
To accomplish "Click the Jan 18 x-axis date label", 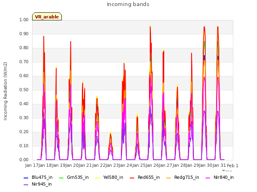I will (45, 165).
